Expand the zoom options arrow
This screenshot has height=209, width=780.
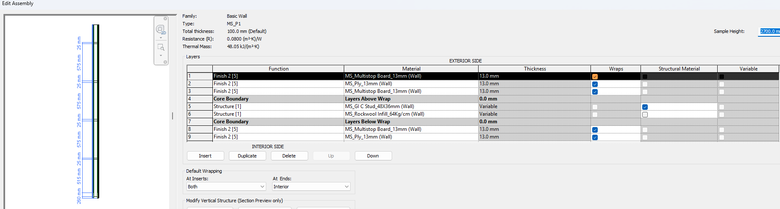pos(161,55)
